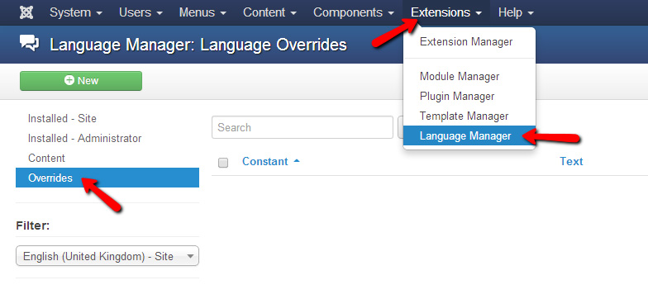This screenshot has width=648, height=299.
Task: Open the System menu
Action: [x=76, y=12]
